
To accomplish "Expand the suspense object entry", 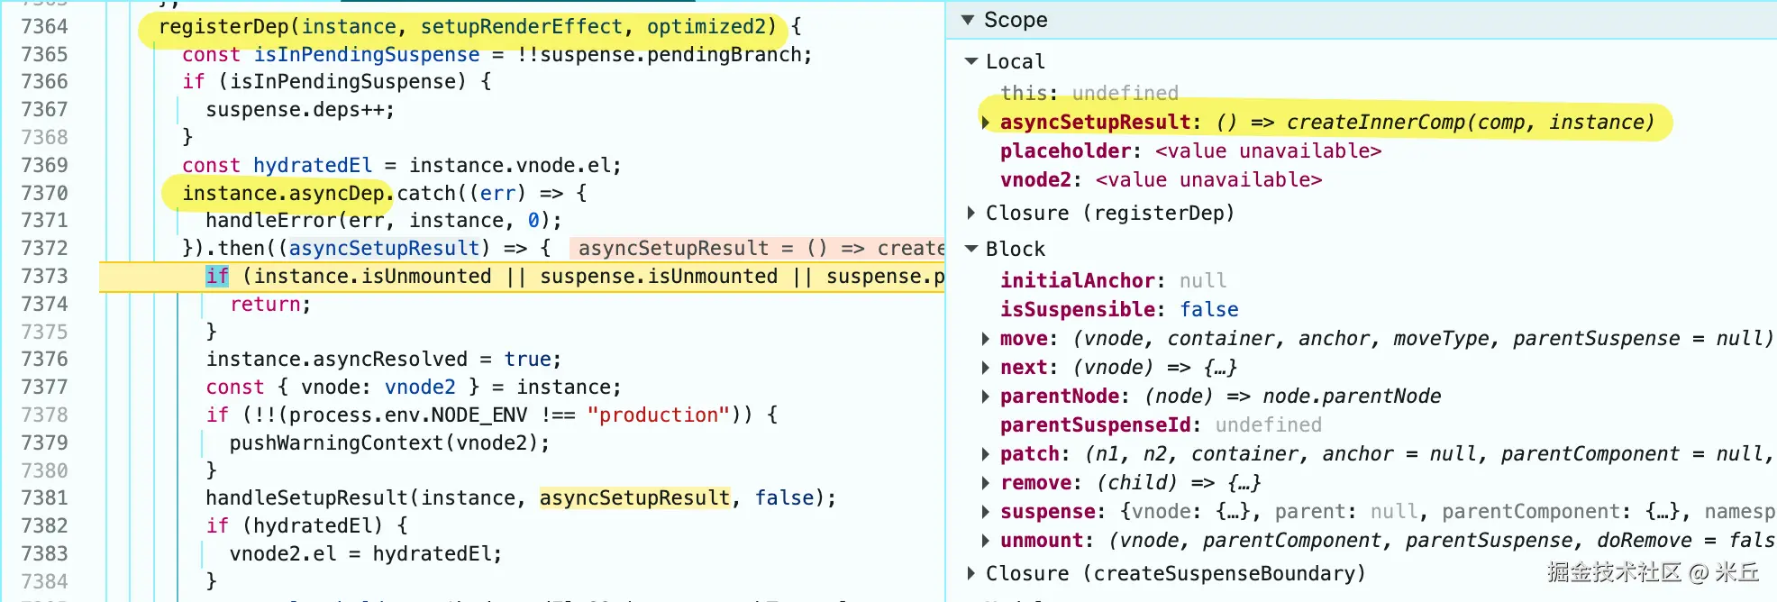I will click(x=986, y=512).
